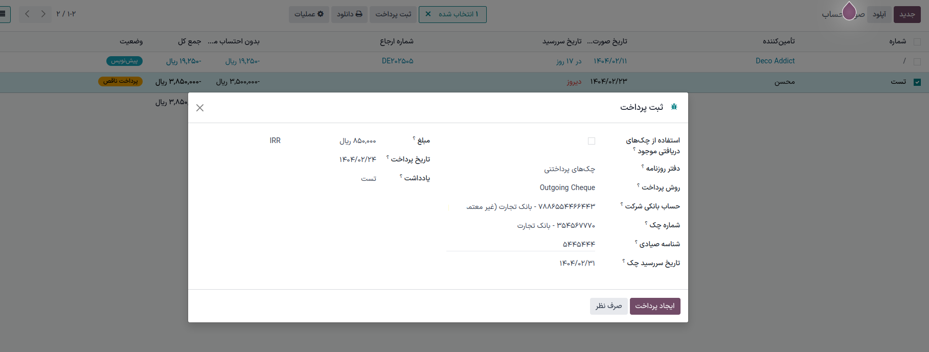This screenshot has width=929, height=352.
Task: Sort by تأمین‌کننده column header
Action: tap(779, 41)
